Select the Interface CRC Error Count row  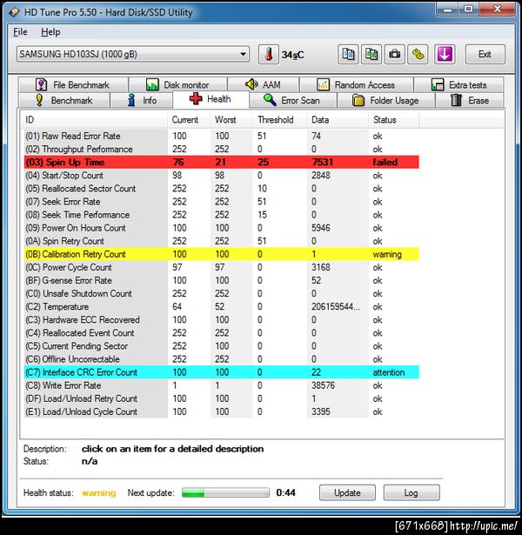point(222,372)
